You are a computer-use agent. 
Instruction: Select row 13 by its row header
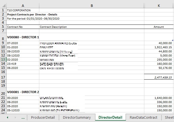[3, 59]
